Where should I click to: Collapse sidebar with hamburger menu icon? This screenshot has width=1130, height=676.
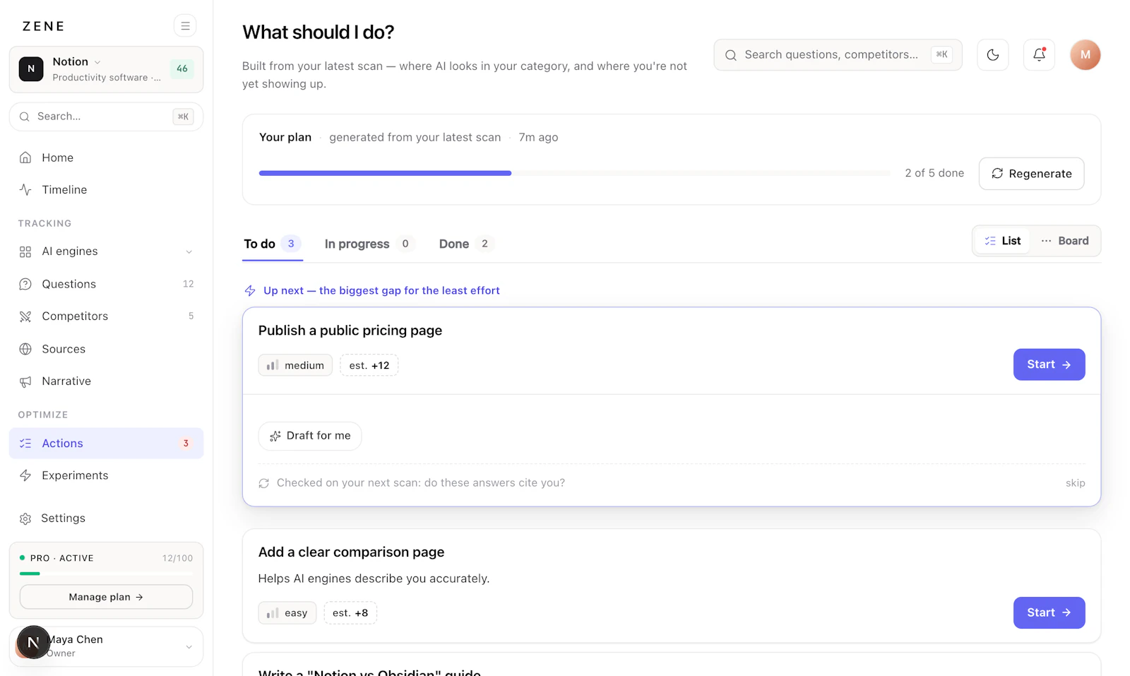185,26
